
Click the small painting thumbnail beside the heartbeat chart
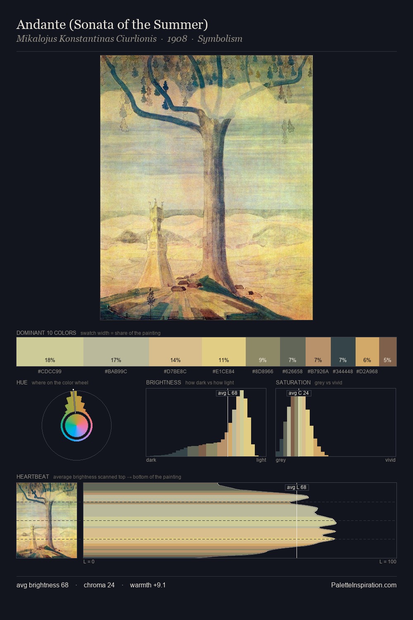click(47, 520)
